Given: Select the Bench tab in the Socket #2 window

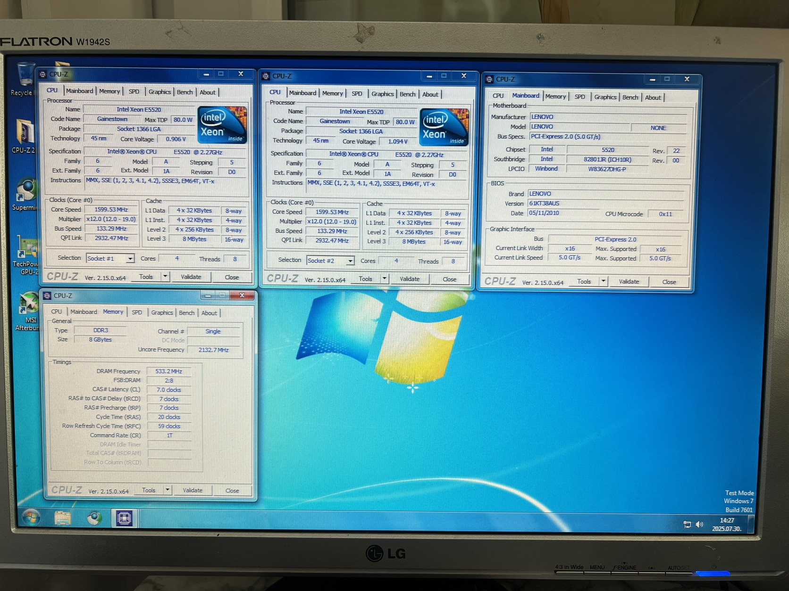Looking at the screenshot, I should [x=408, y=94].
